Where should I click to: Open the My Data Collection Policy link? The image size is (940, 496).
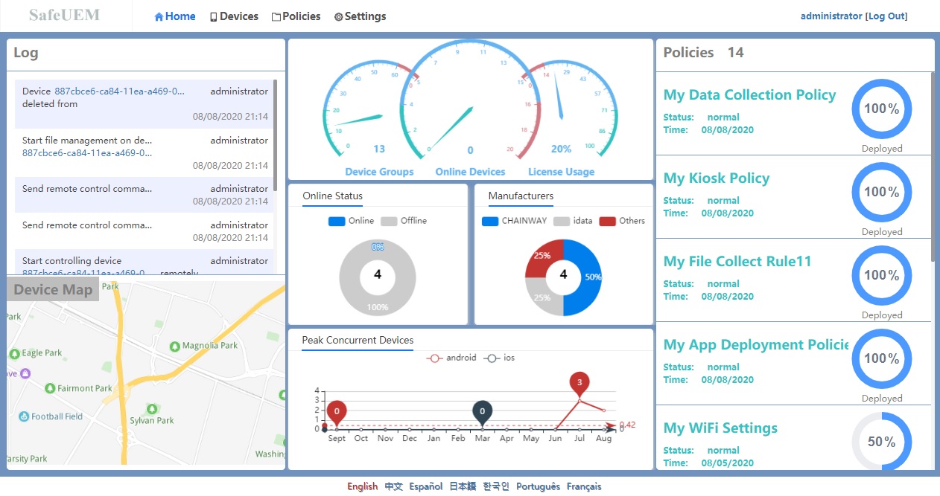[x=749, y=95]
